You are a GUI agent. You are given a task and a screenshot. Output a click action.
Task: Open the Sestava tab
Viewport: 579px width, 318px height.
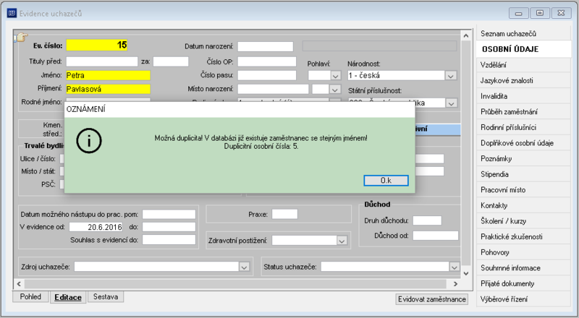pos(106,296)
